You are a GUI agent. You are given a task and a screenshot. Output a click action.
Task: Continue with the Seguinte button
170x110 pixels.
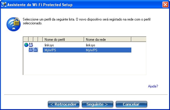point(97,104)
